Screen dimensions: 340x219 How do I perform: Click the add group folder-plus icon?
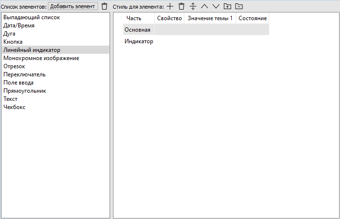[x=227, y=6]
